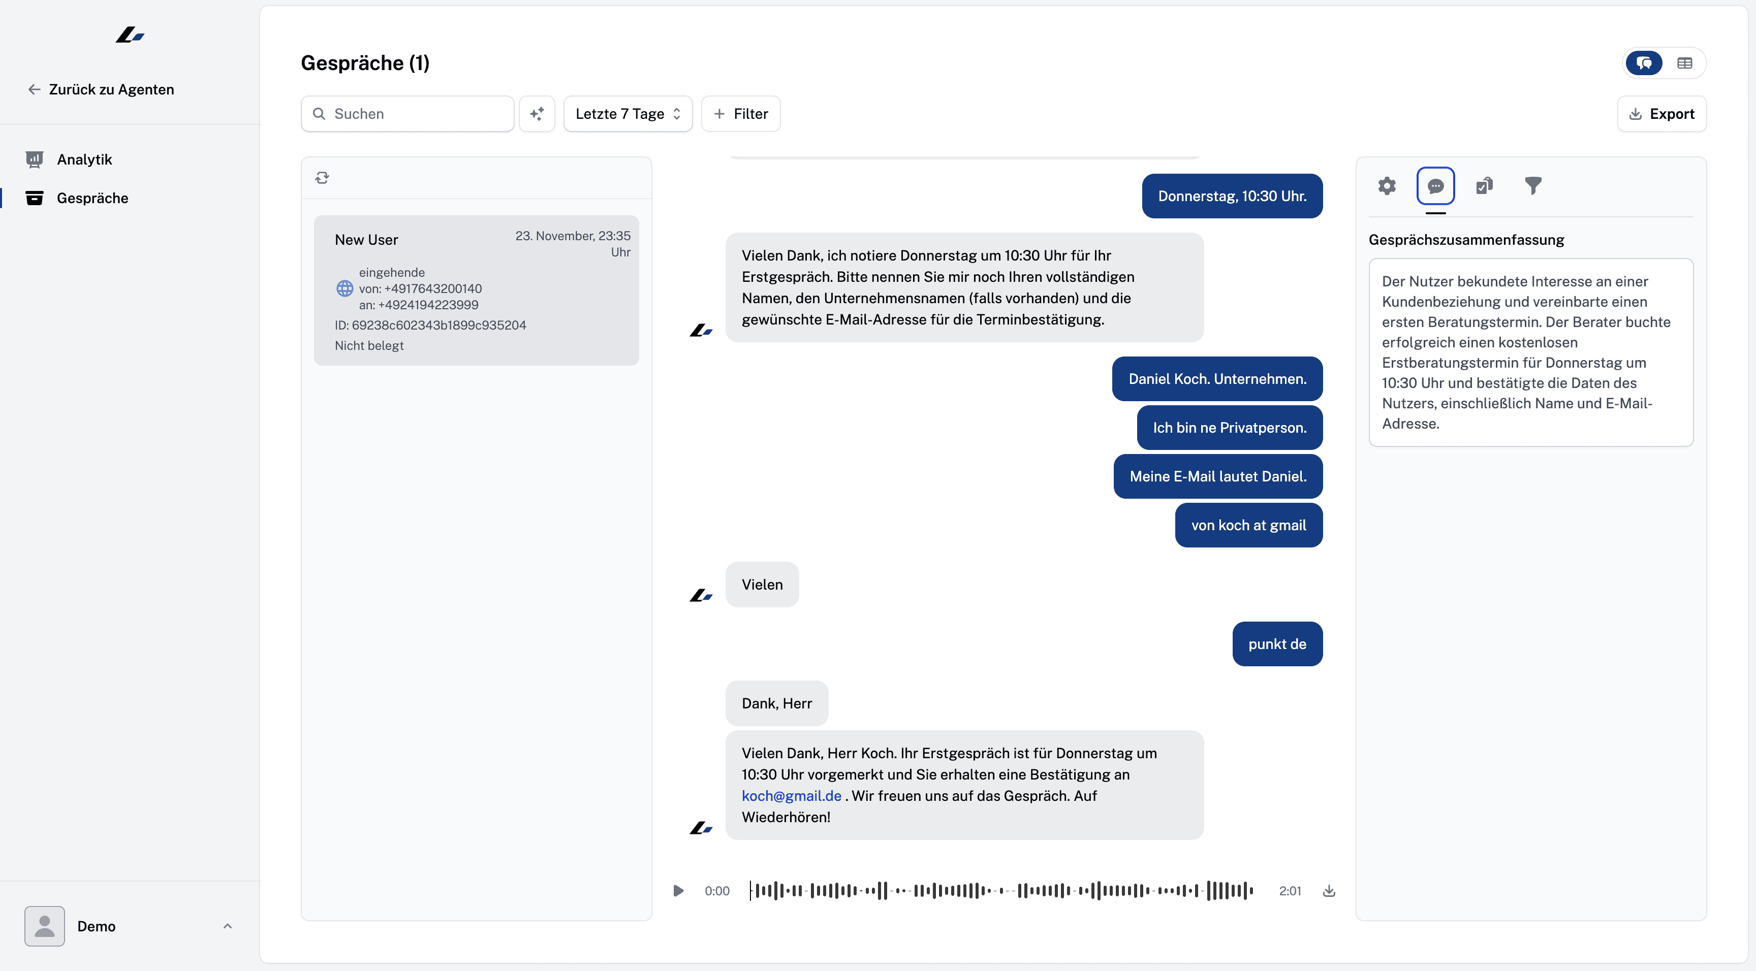Click the AI sparkle search icon
This screenshot has width=1756, height=971.
[x=537, y=114]
